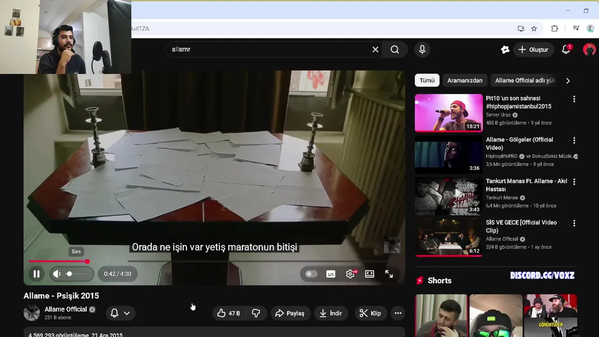Screen dimensions: 599x337
Task: Open notifications bell in YouTube header
Action: pos(566,49)
